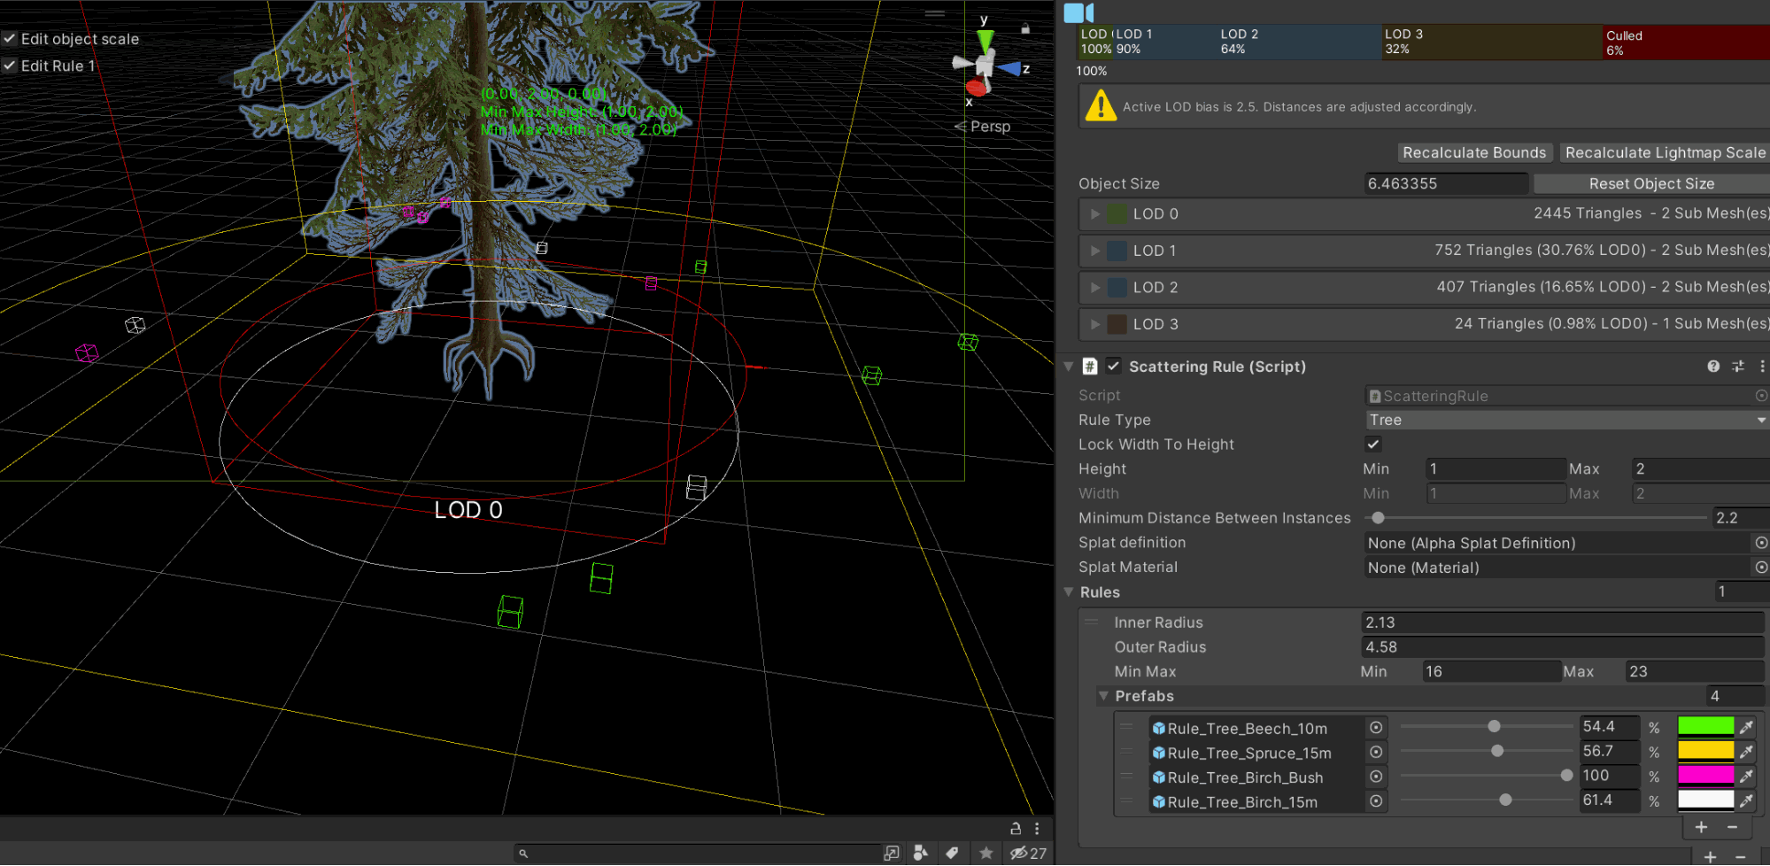This screenshot has width=1770, height=866.
Task: Pick color with eyedropper for Spruce_15m
Action: pyautogui.click(x=1746, y=752)
